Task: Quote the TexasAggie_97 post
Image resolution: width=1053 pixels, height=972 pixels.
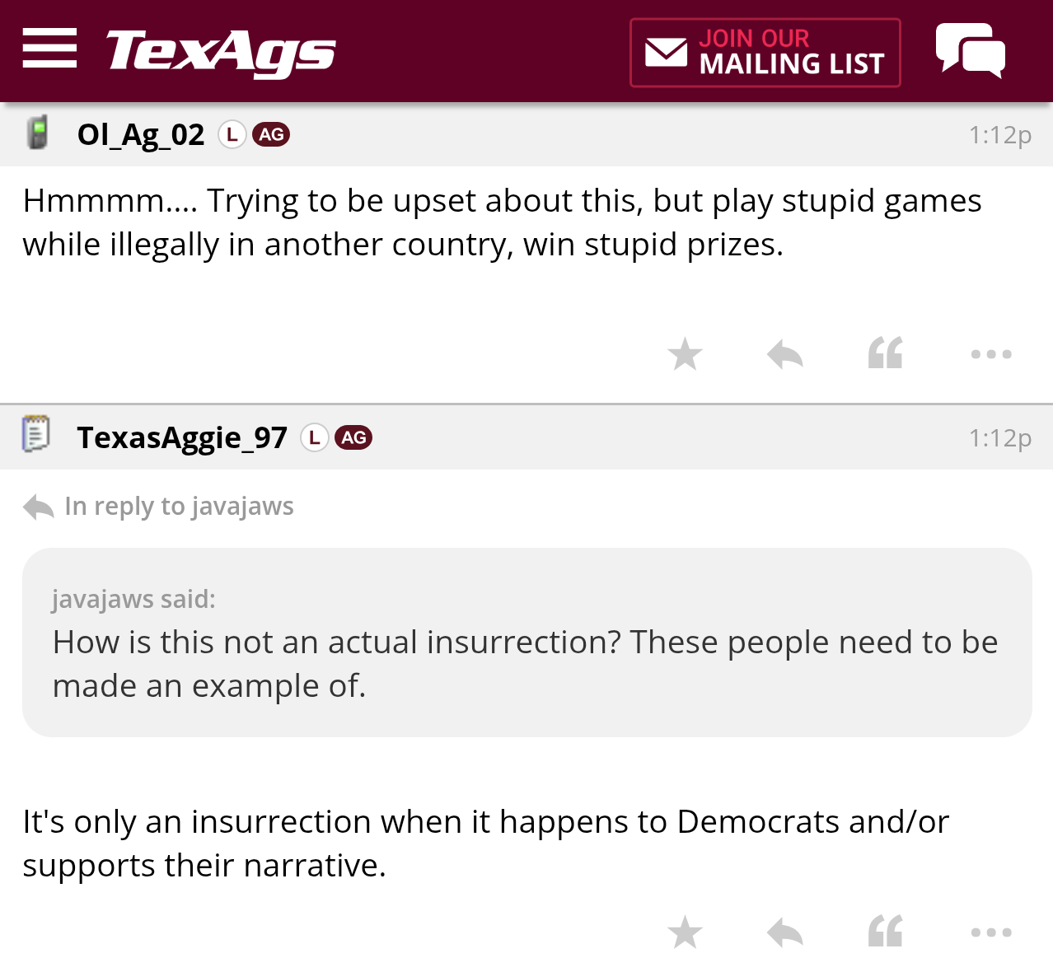Action: pos(886,932)
